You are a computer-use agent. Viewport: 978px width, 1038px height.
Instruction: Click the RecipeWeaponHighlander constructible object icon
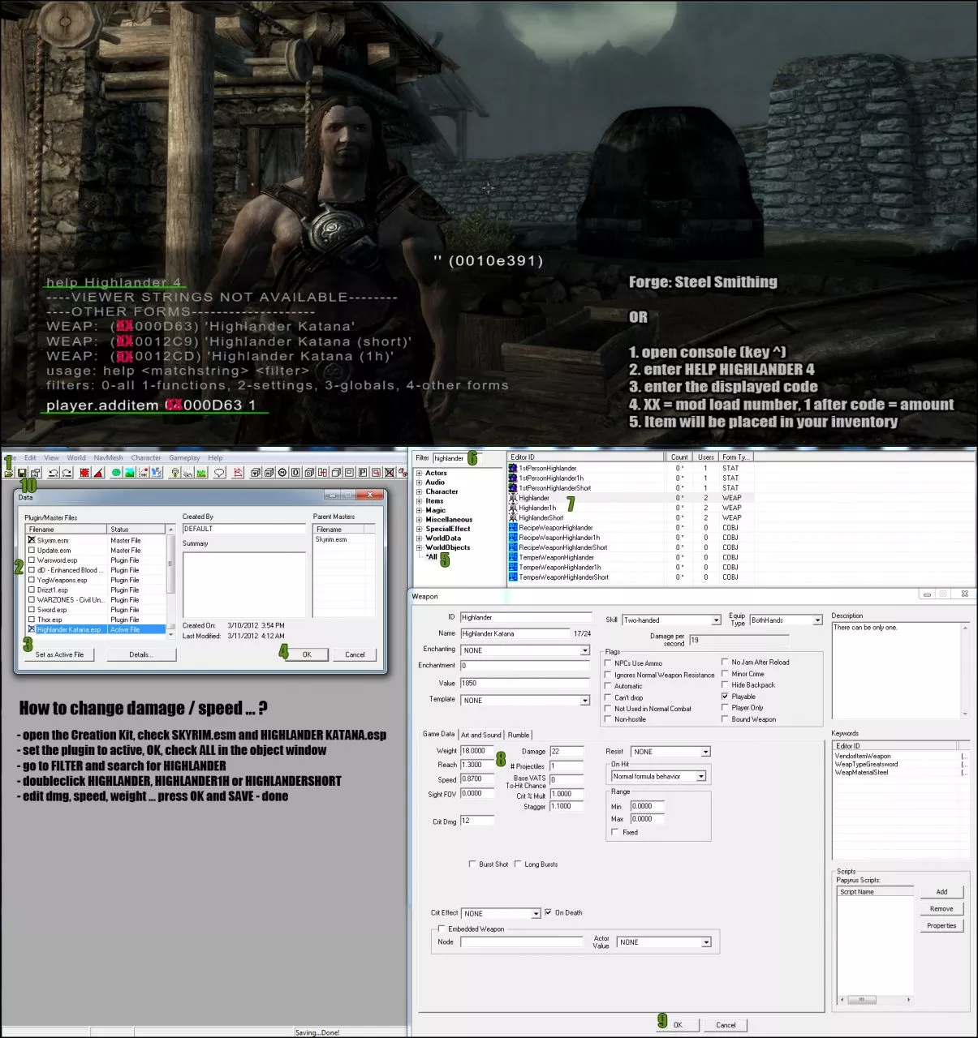[x=513, y=528]
